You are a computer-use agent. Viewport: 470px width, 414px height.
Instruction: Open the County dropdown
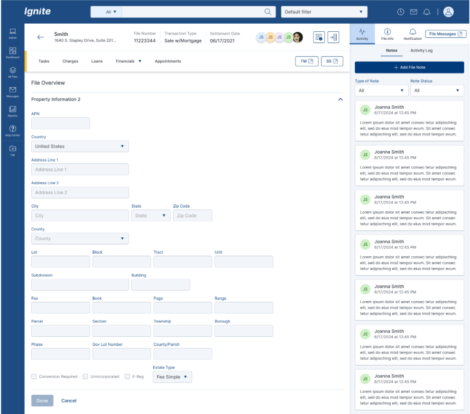tap(80, 238)
